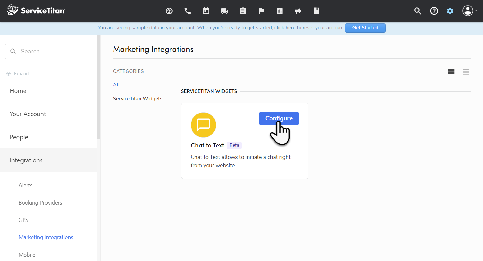The width and height of the screenshot is (483, 261).
Task: Click into the sidebar Search field
Action: pyautogui.click(x=51, y=52)
